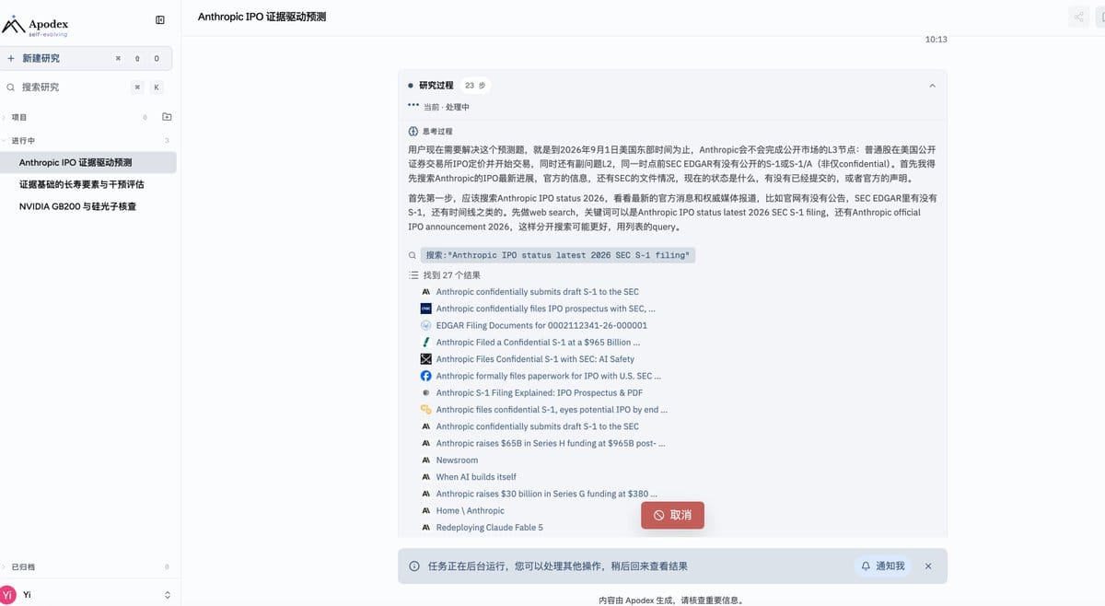This screenshot has height=606, width=1105.
Task: Click the 通知我 notify button
Action: coord(883,566)
